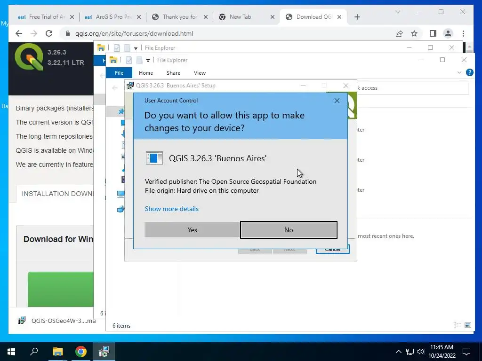Click properties checkmark icon in front File Explorer title bar
Screen dimensions: 482x361
coord(129,60)
